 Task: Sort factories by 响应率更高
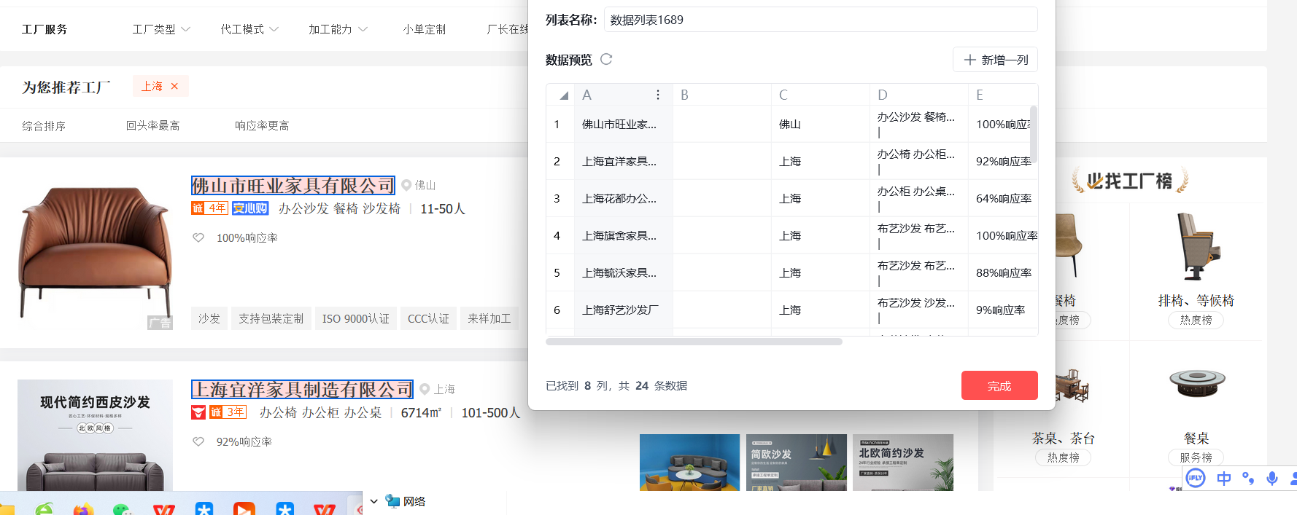click(x=262, y=125)
